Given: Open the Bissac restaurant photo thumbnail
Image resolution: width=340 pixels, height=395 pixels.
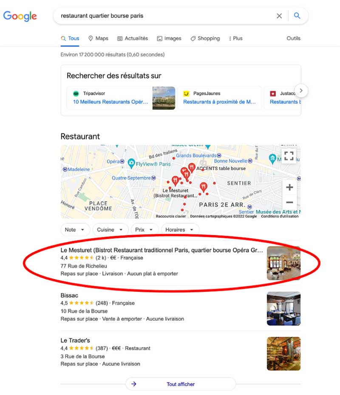Looking at the screenshot, I should 283,309.
